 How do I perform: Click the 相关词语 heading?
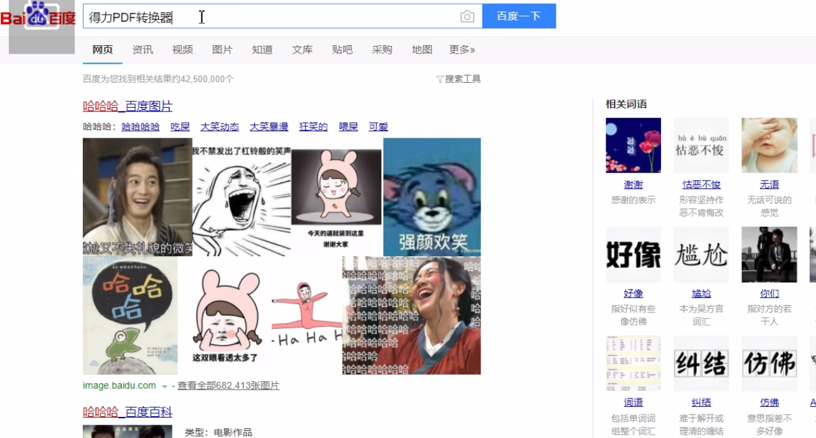click(626, 104)
